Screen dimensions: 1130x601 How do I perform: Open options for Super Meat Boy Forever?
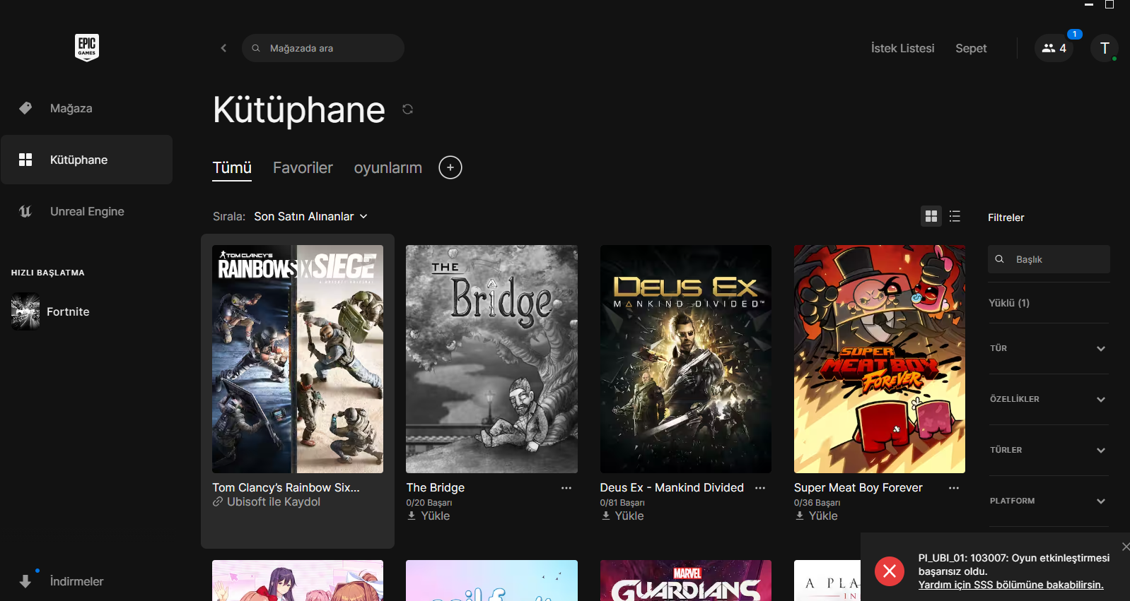point(954,488)
